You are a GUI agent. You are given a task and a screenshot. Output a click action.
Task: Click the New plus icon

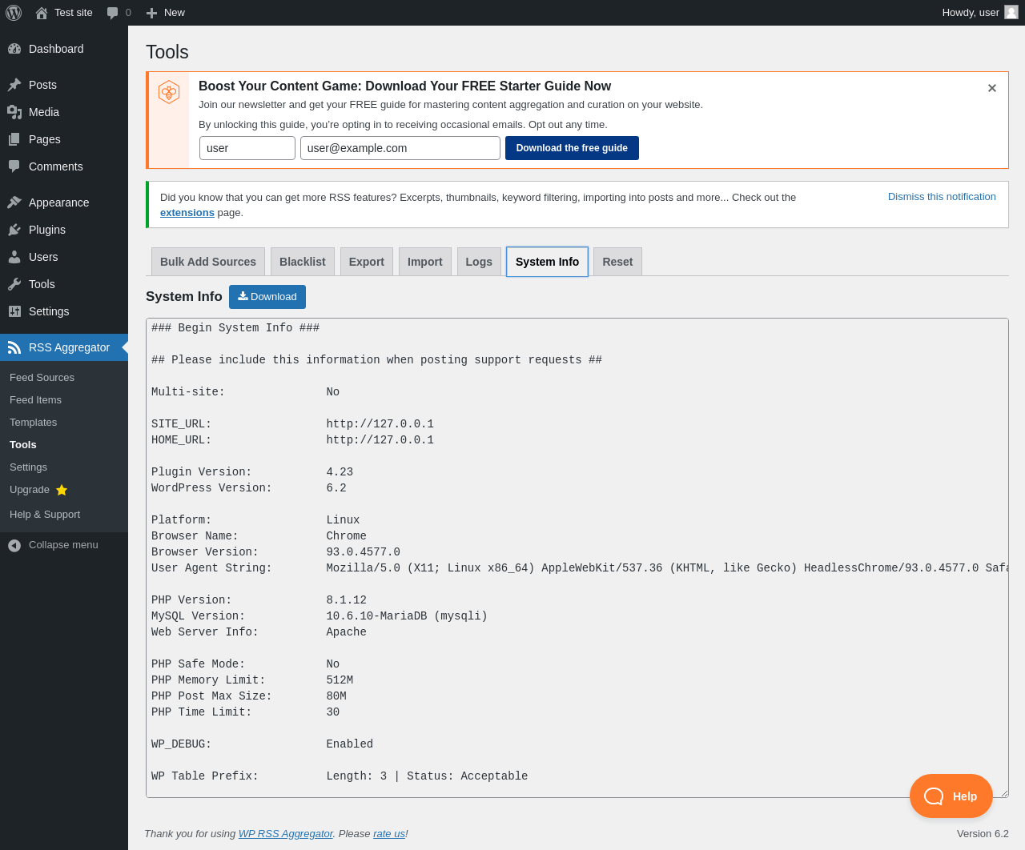point(151,13)
